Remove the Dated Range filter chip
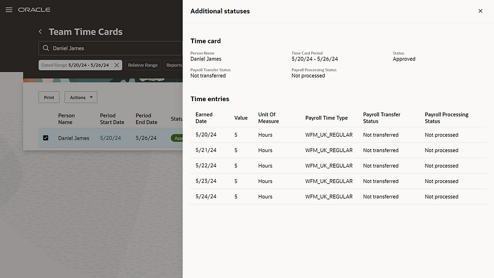494x278 pixels. point(117,65)
